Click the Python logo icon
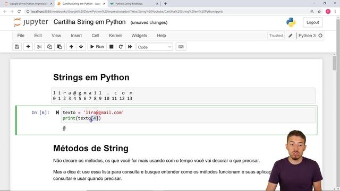 291,22
